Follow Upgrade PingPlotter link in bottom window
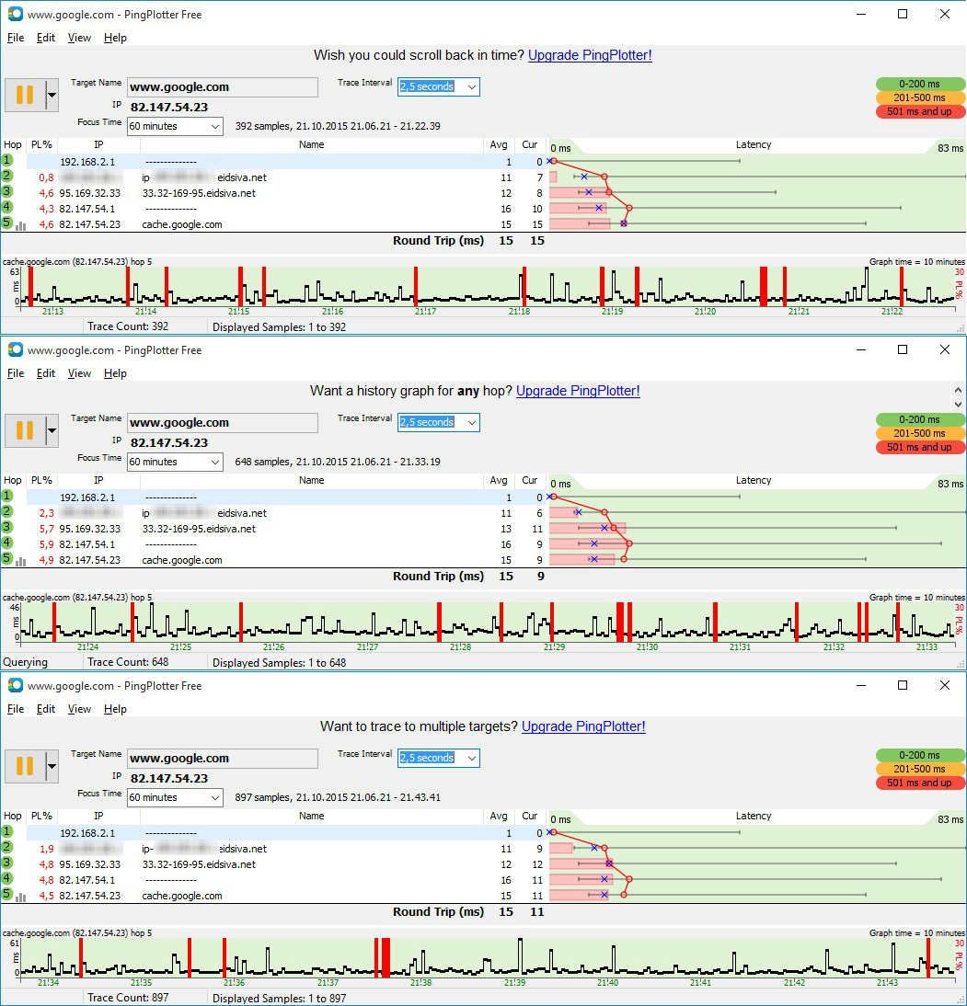 (583, 726)
